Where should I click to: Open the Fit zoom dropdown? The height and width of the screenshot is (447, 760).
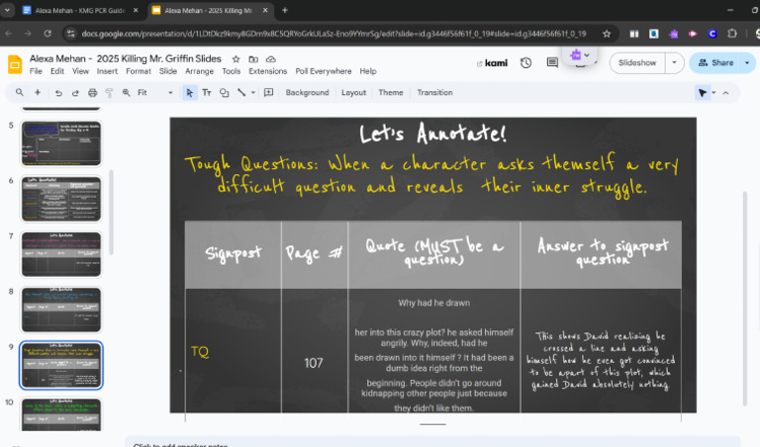[x=155, y=93]
